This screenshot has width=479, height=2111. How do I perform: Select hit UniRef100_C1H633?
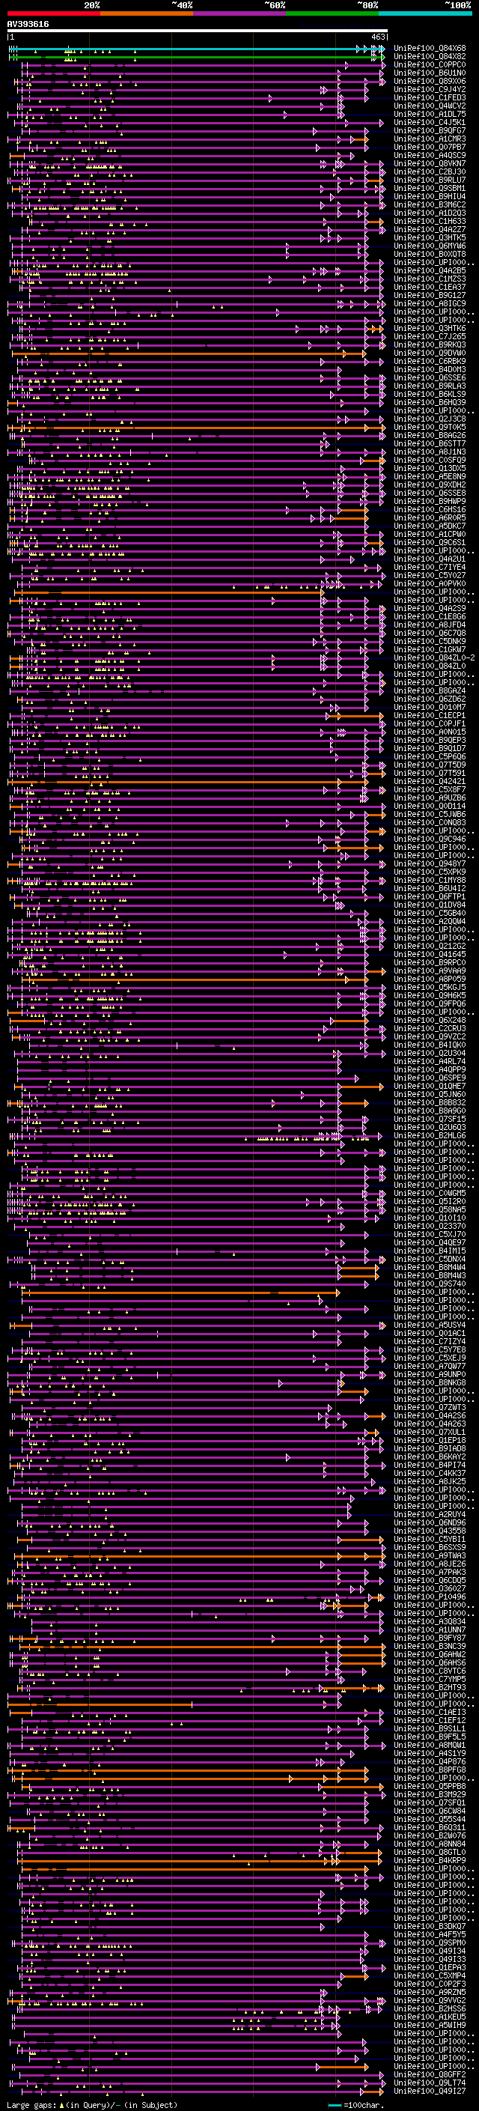pyautogui.click(x=430, y=220)
